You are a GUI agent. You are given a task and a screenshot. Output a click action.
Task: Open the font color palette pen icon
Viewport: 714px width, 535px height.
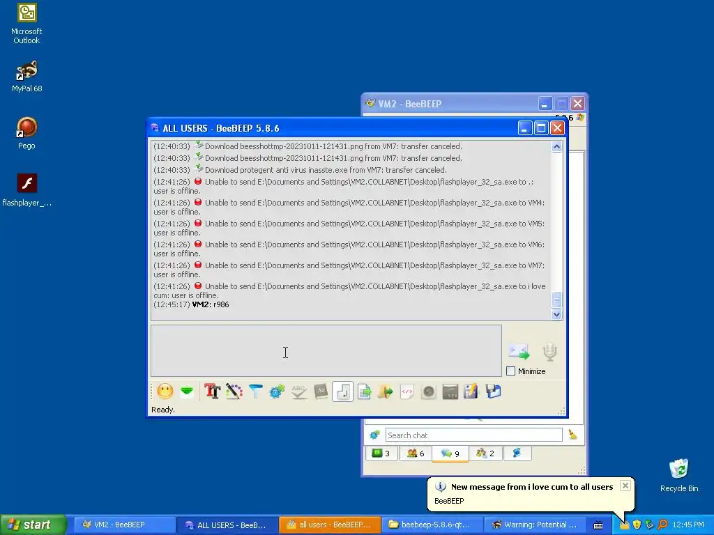click(x=234, y=391)
